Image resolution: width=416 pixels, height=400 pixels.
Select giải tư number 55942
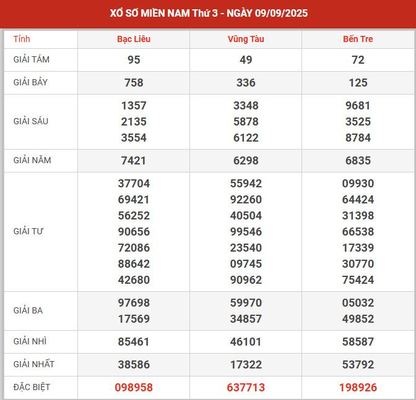[246, 184]
